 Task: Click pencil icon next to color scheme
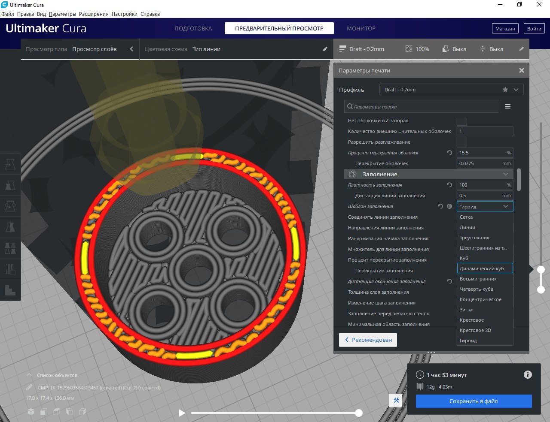coord(325,49)
